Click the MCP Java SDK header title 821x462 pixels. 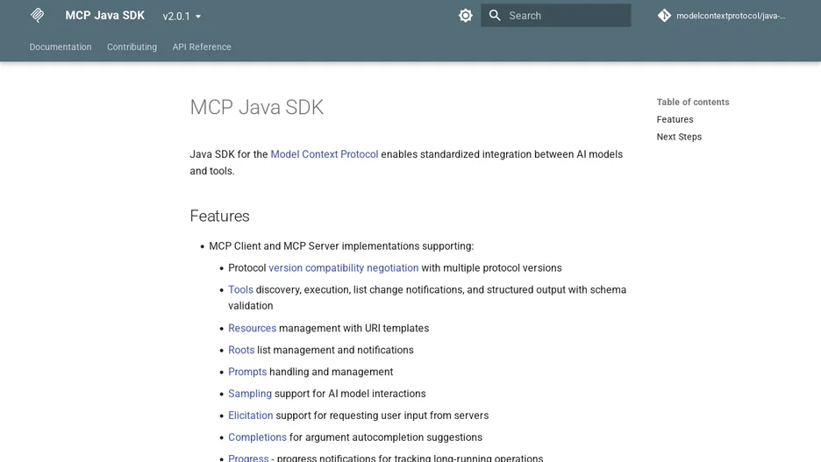[x=104, y=16]
